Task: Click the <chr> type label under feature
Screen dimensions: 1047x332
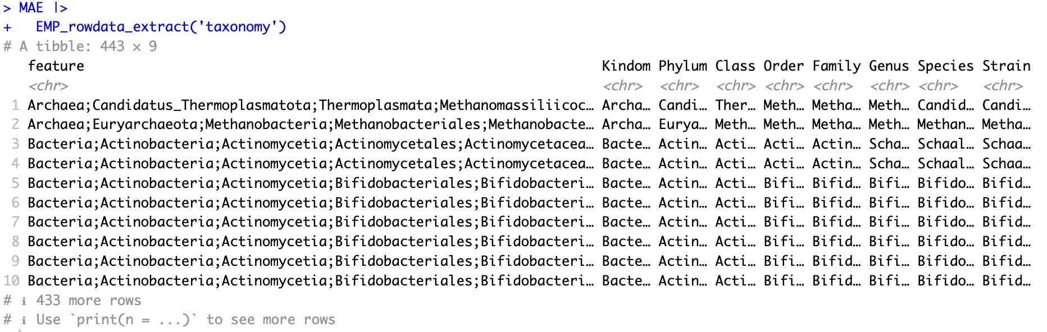Action: tap(48, 86)
